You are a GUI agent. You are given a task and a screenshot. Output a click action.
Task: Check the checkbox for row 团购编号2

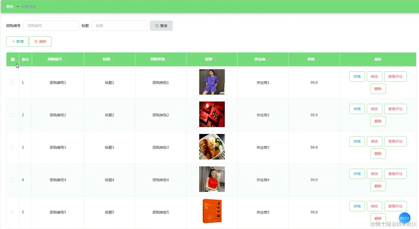(x=12, y=115)
